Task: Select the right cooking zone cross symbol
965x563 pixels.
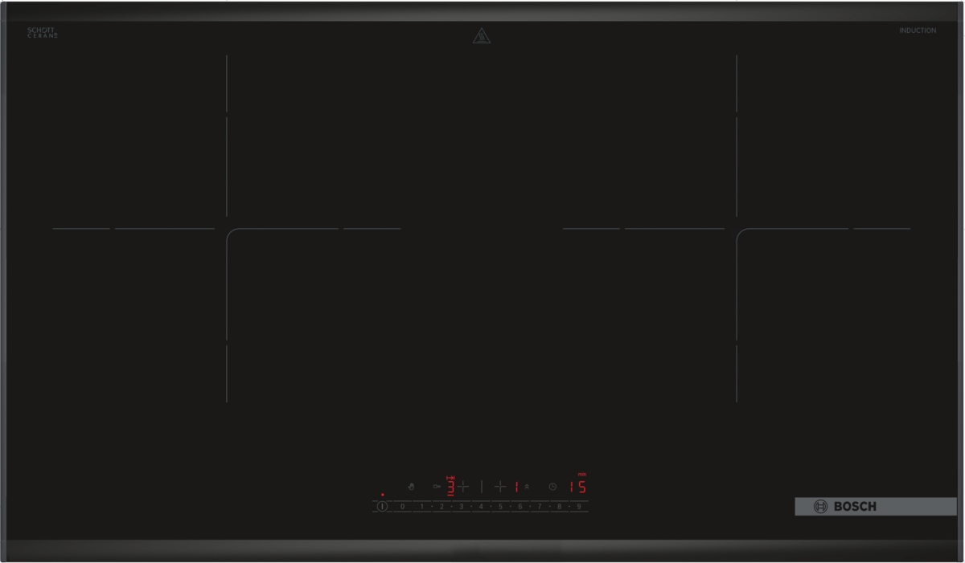Action: (500, 486)
